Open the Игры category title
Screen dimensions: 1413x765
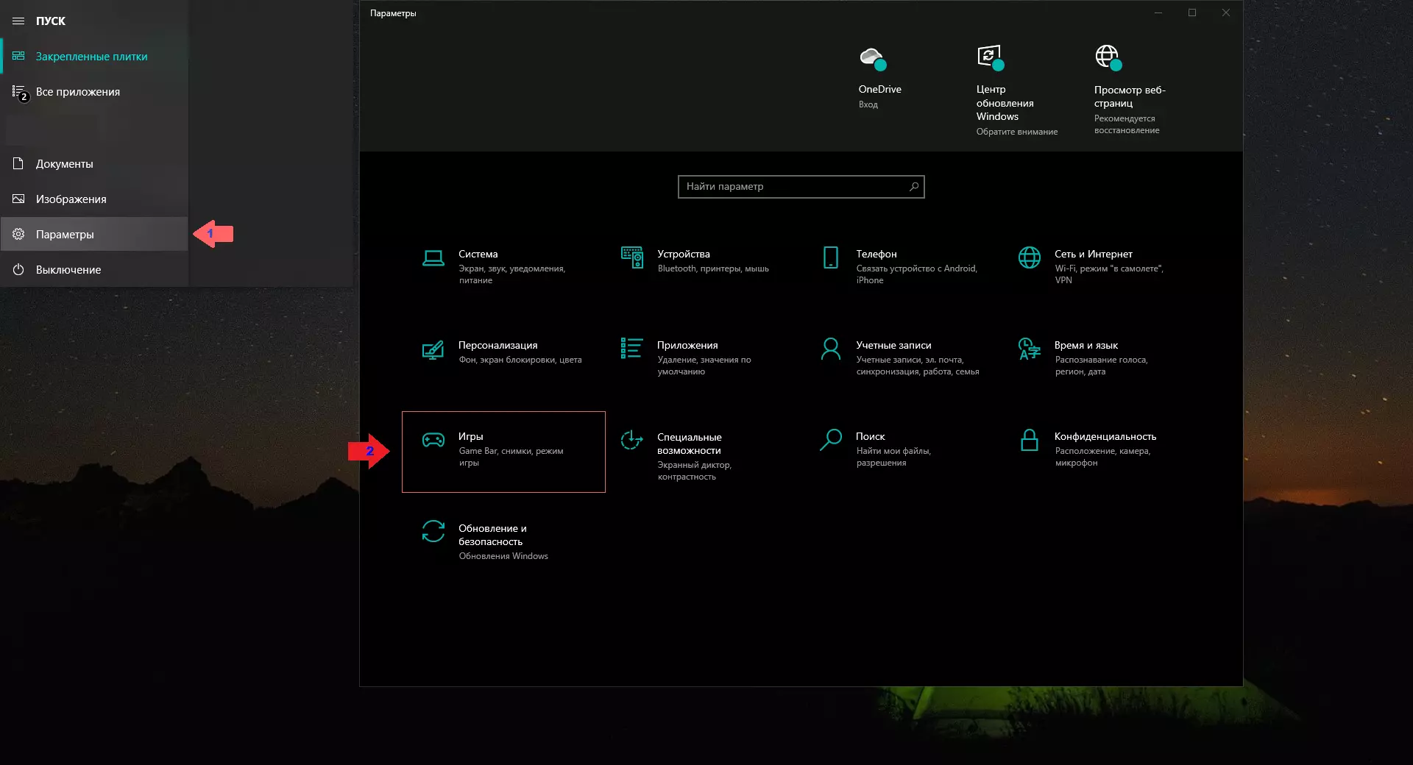point(471,437)
